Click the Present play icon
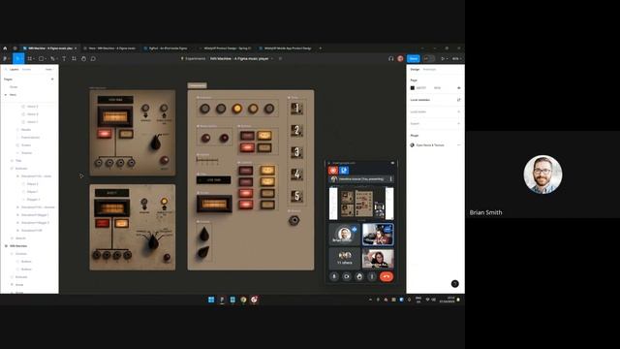 pyautogui.click(x=443, y=58)
